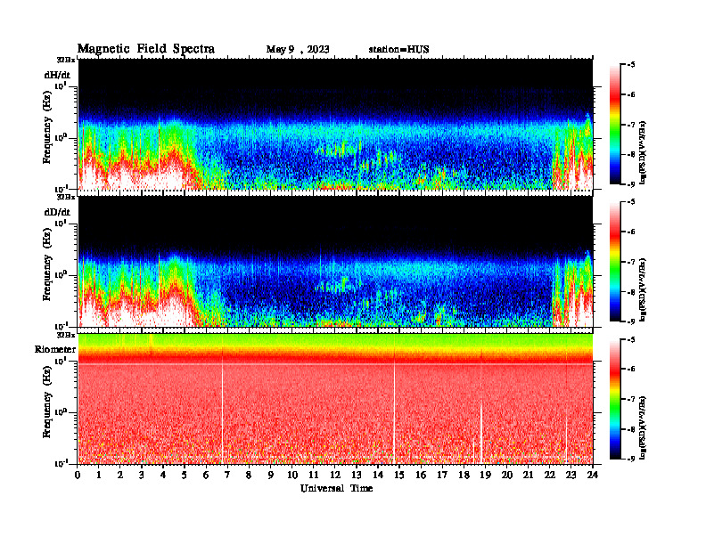This screenshot has width=706, height=545.
Task: Click hour tick "21" on time axis
Action: [528, 475]
